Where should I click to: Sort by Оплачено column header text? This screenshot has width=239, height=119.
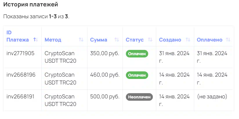(x=209, y=40)
